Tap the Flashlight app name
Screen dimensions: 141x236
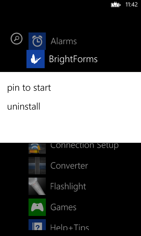click(68, 186)
